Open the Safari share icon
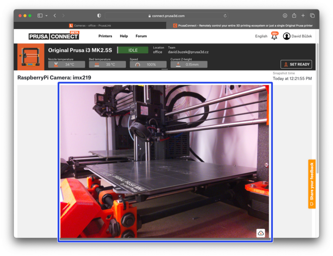Viewport: 333px width, 256px height. coord(294,15)
